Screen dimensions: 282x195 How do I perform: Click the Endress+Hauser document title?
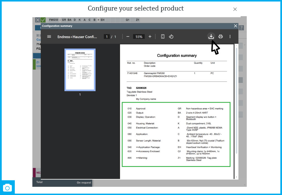pos(77,37)
